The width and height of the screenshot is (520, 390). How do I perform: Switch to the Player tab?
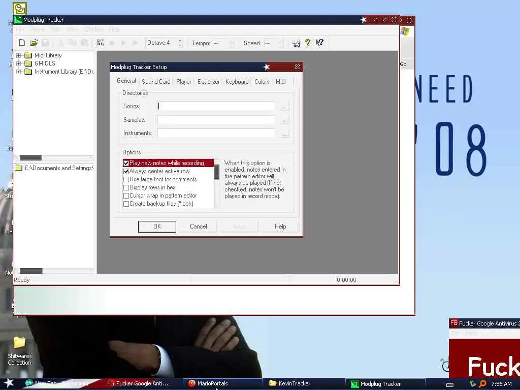(x=183, y=82)
